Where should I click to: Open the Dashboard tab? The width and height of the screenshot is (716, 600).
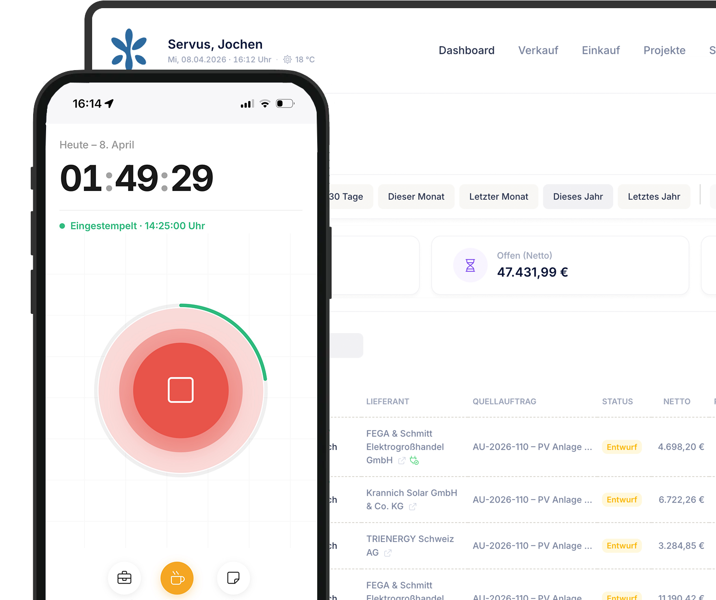pos(466,50)
